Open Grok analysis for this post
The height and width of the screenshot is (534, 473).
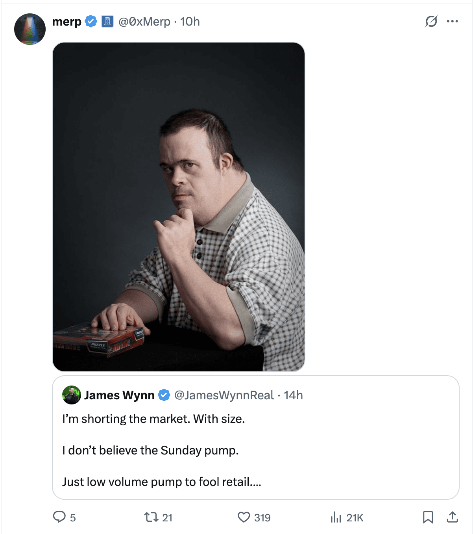click(430, 22)
